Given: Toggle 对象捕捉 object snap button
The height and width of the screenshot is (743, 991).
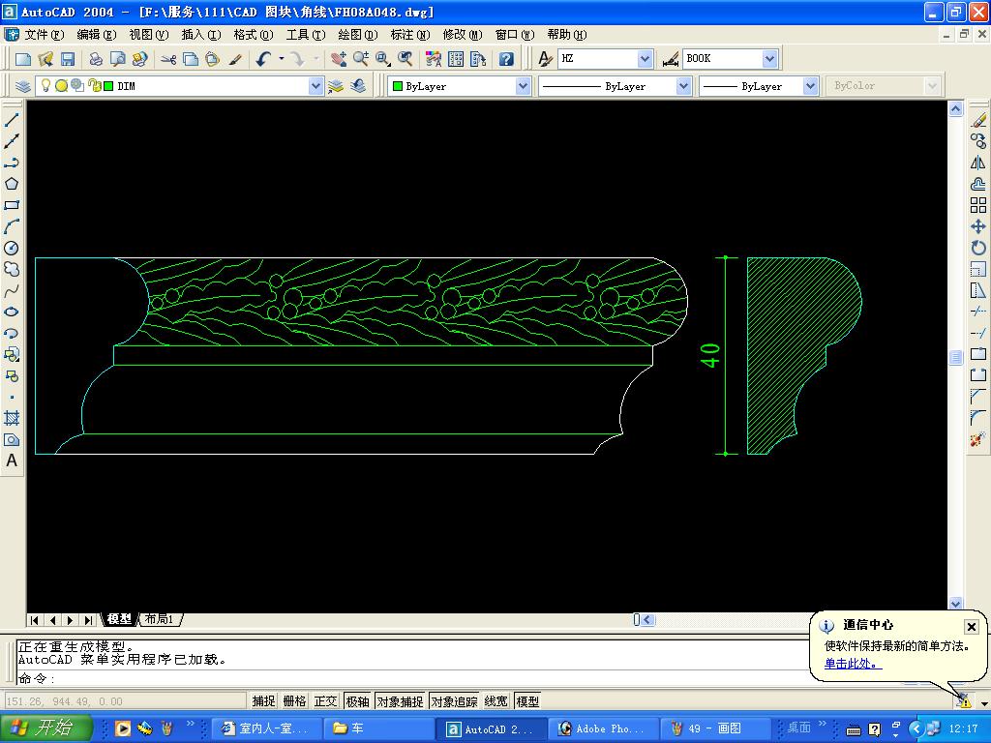Looking at the screenshot, I should (x=400, y=701).
